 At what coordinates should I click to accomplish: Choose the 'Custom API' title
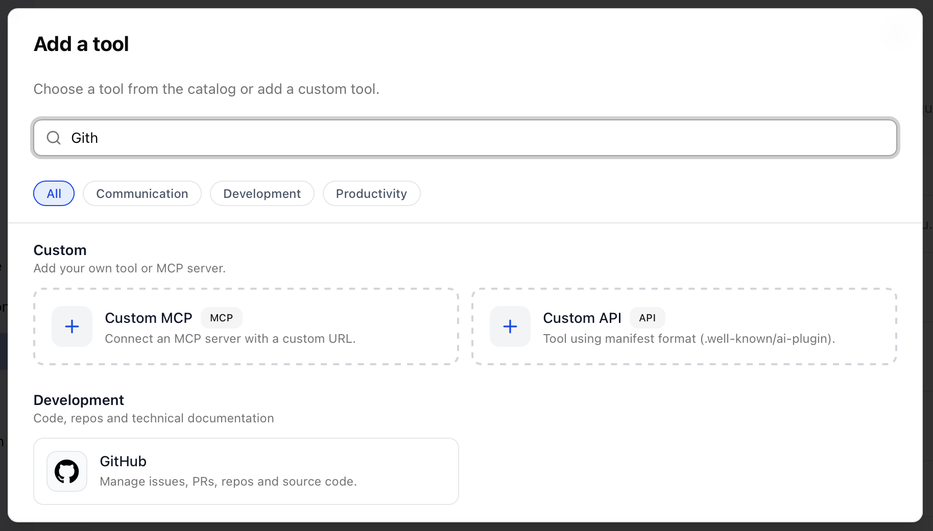(x=582, y=318)
